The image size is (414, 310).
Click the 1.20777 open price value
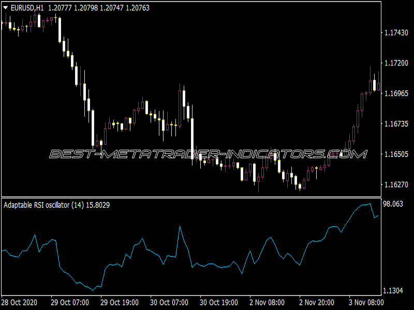[60, 8]
